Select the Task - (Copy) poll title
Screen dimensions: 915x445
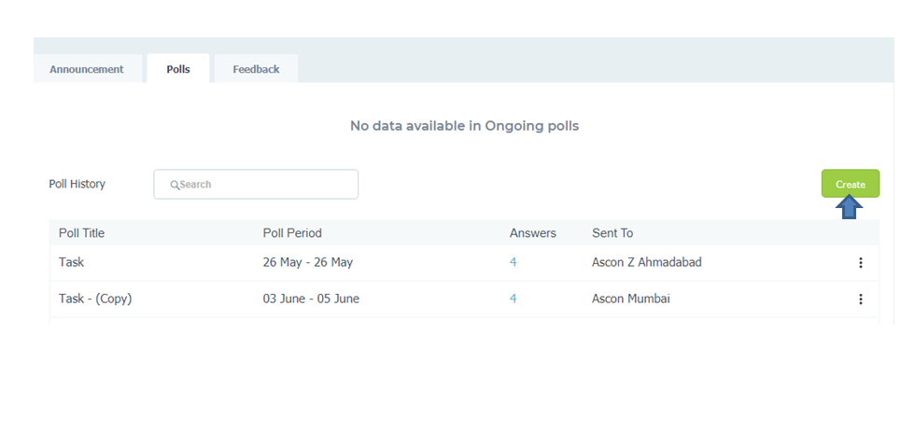(95, 299)
